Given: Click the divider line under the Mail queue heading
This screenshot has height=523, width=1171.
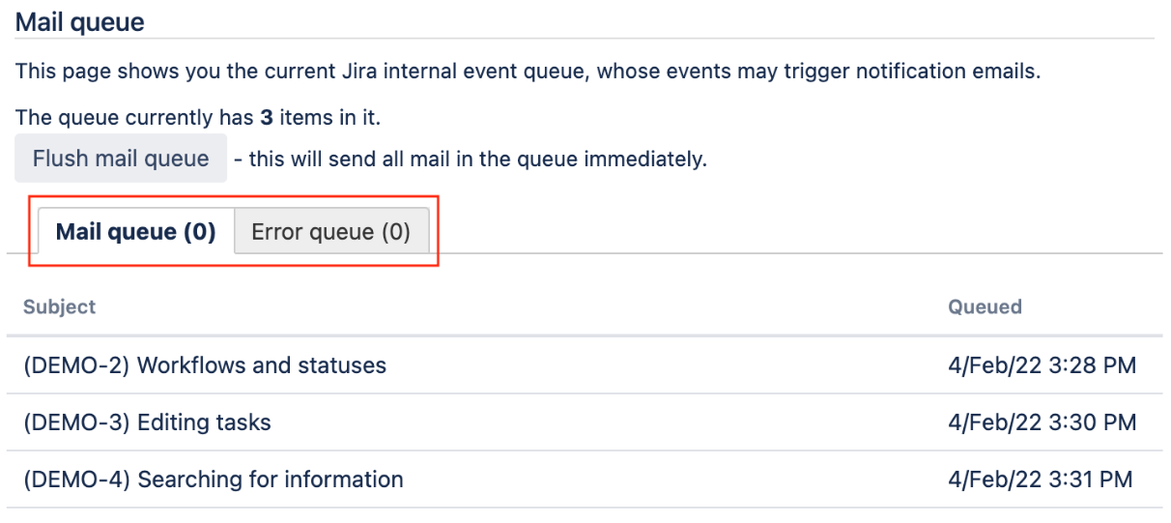Looking at the screenshot, I should click(x=585, y=39).
